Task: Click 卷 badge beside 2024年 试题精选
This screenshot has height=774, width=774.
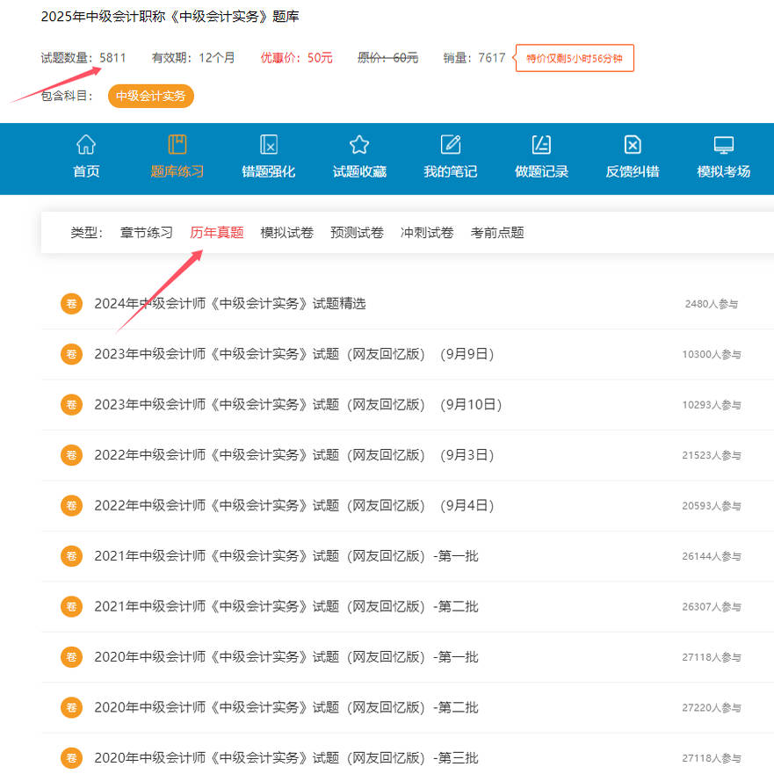Action: (71, 304)
